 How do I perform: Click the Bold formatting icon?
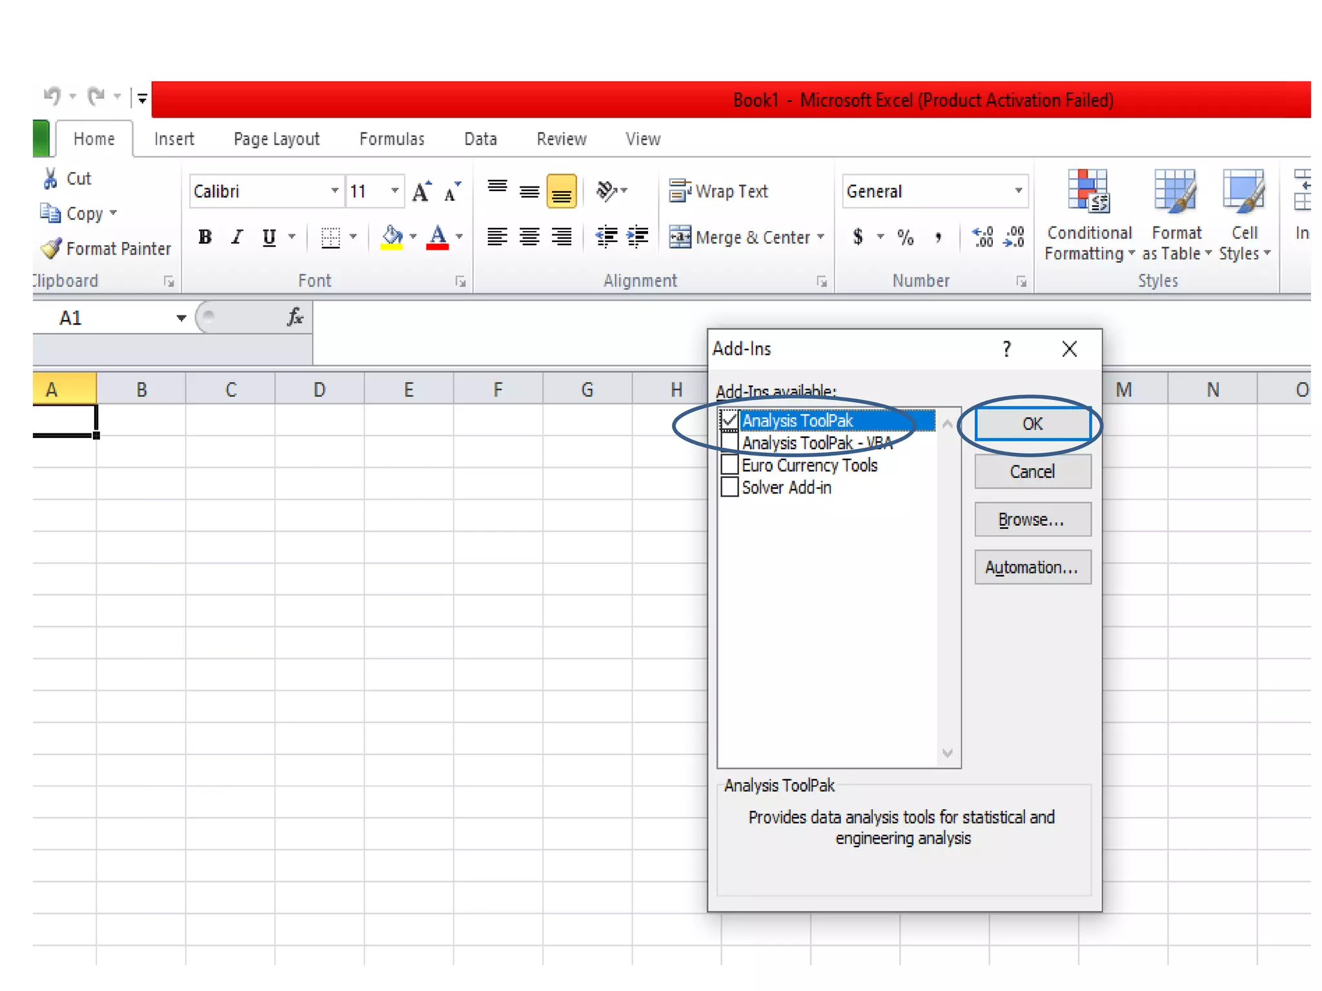tap(205, 237)
